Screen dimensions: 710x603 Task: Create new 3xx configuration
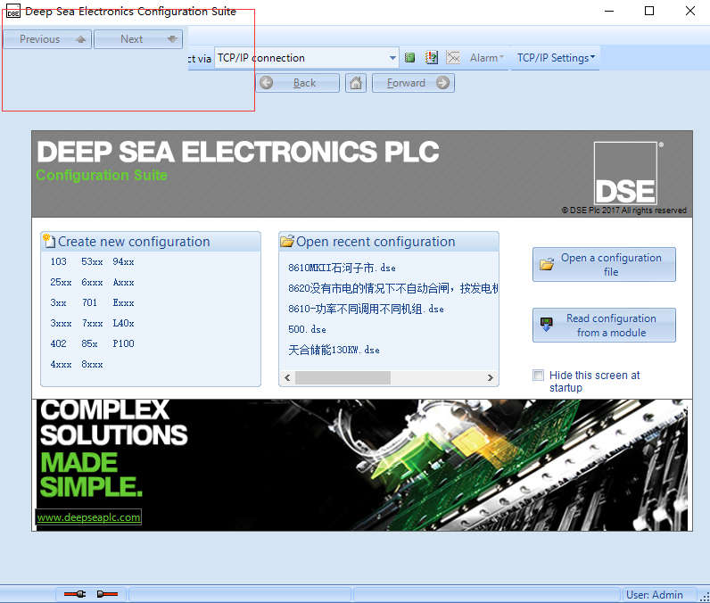click(x=58, y=302)
